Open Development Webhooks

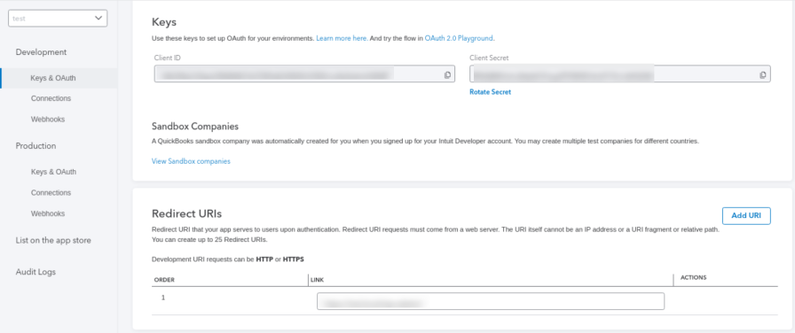[x=48, y=120]
